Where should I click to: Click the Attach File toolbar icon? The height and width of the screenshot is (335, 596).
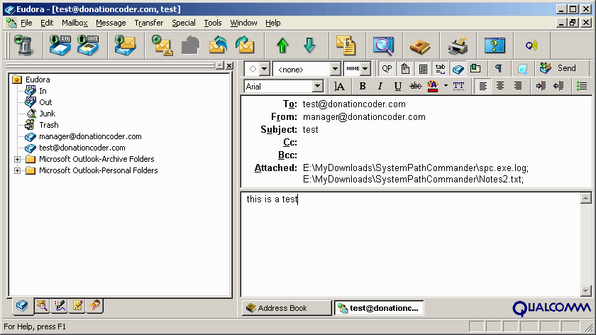click(x=346, y=45)
